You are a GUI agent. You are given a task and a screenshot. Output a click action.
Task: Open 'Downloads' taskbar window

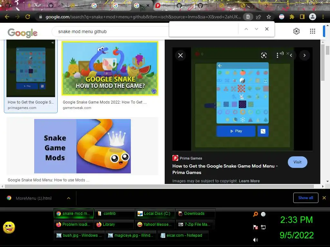pos(195,214)
